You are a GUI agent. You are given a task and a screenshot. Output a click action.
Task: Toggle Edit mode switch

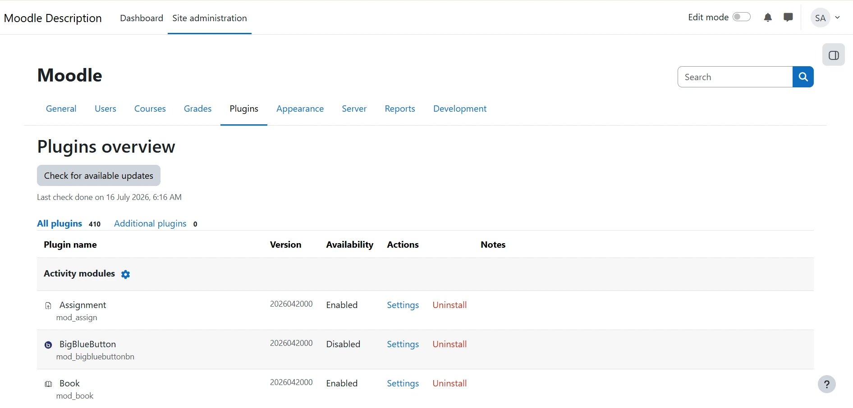click(x=741, y=17)
